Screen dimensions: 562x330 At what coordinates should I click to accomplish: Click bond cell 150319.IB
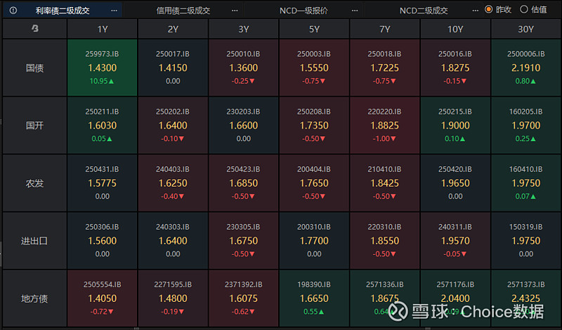tap(525, 241)
